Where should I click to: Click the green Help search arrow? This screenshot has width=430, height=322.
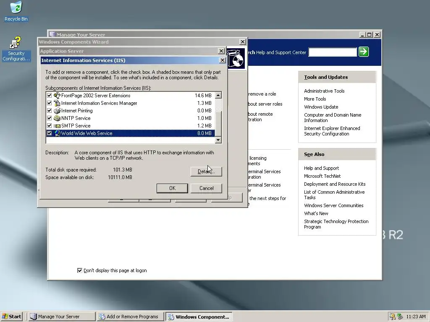tap(364, 52)
